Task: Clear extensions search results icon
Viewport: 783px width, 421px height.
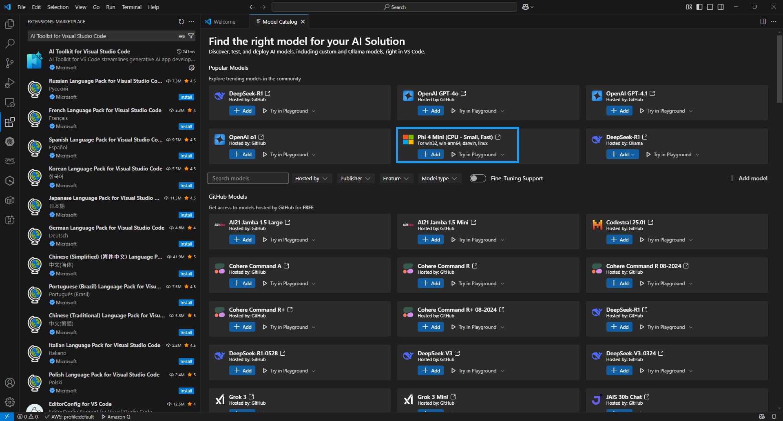Action: click(182, 36)
